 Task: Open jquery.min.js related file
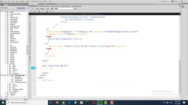(x=55, y=6)
